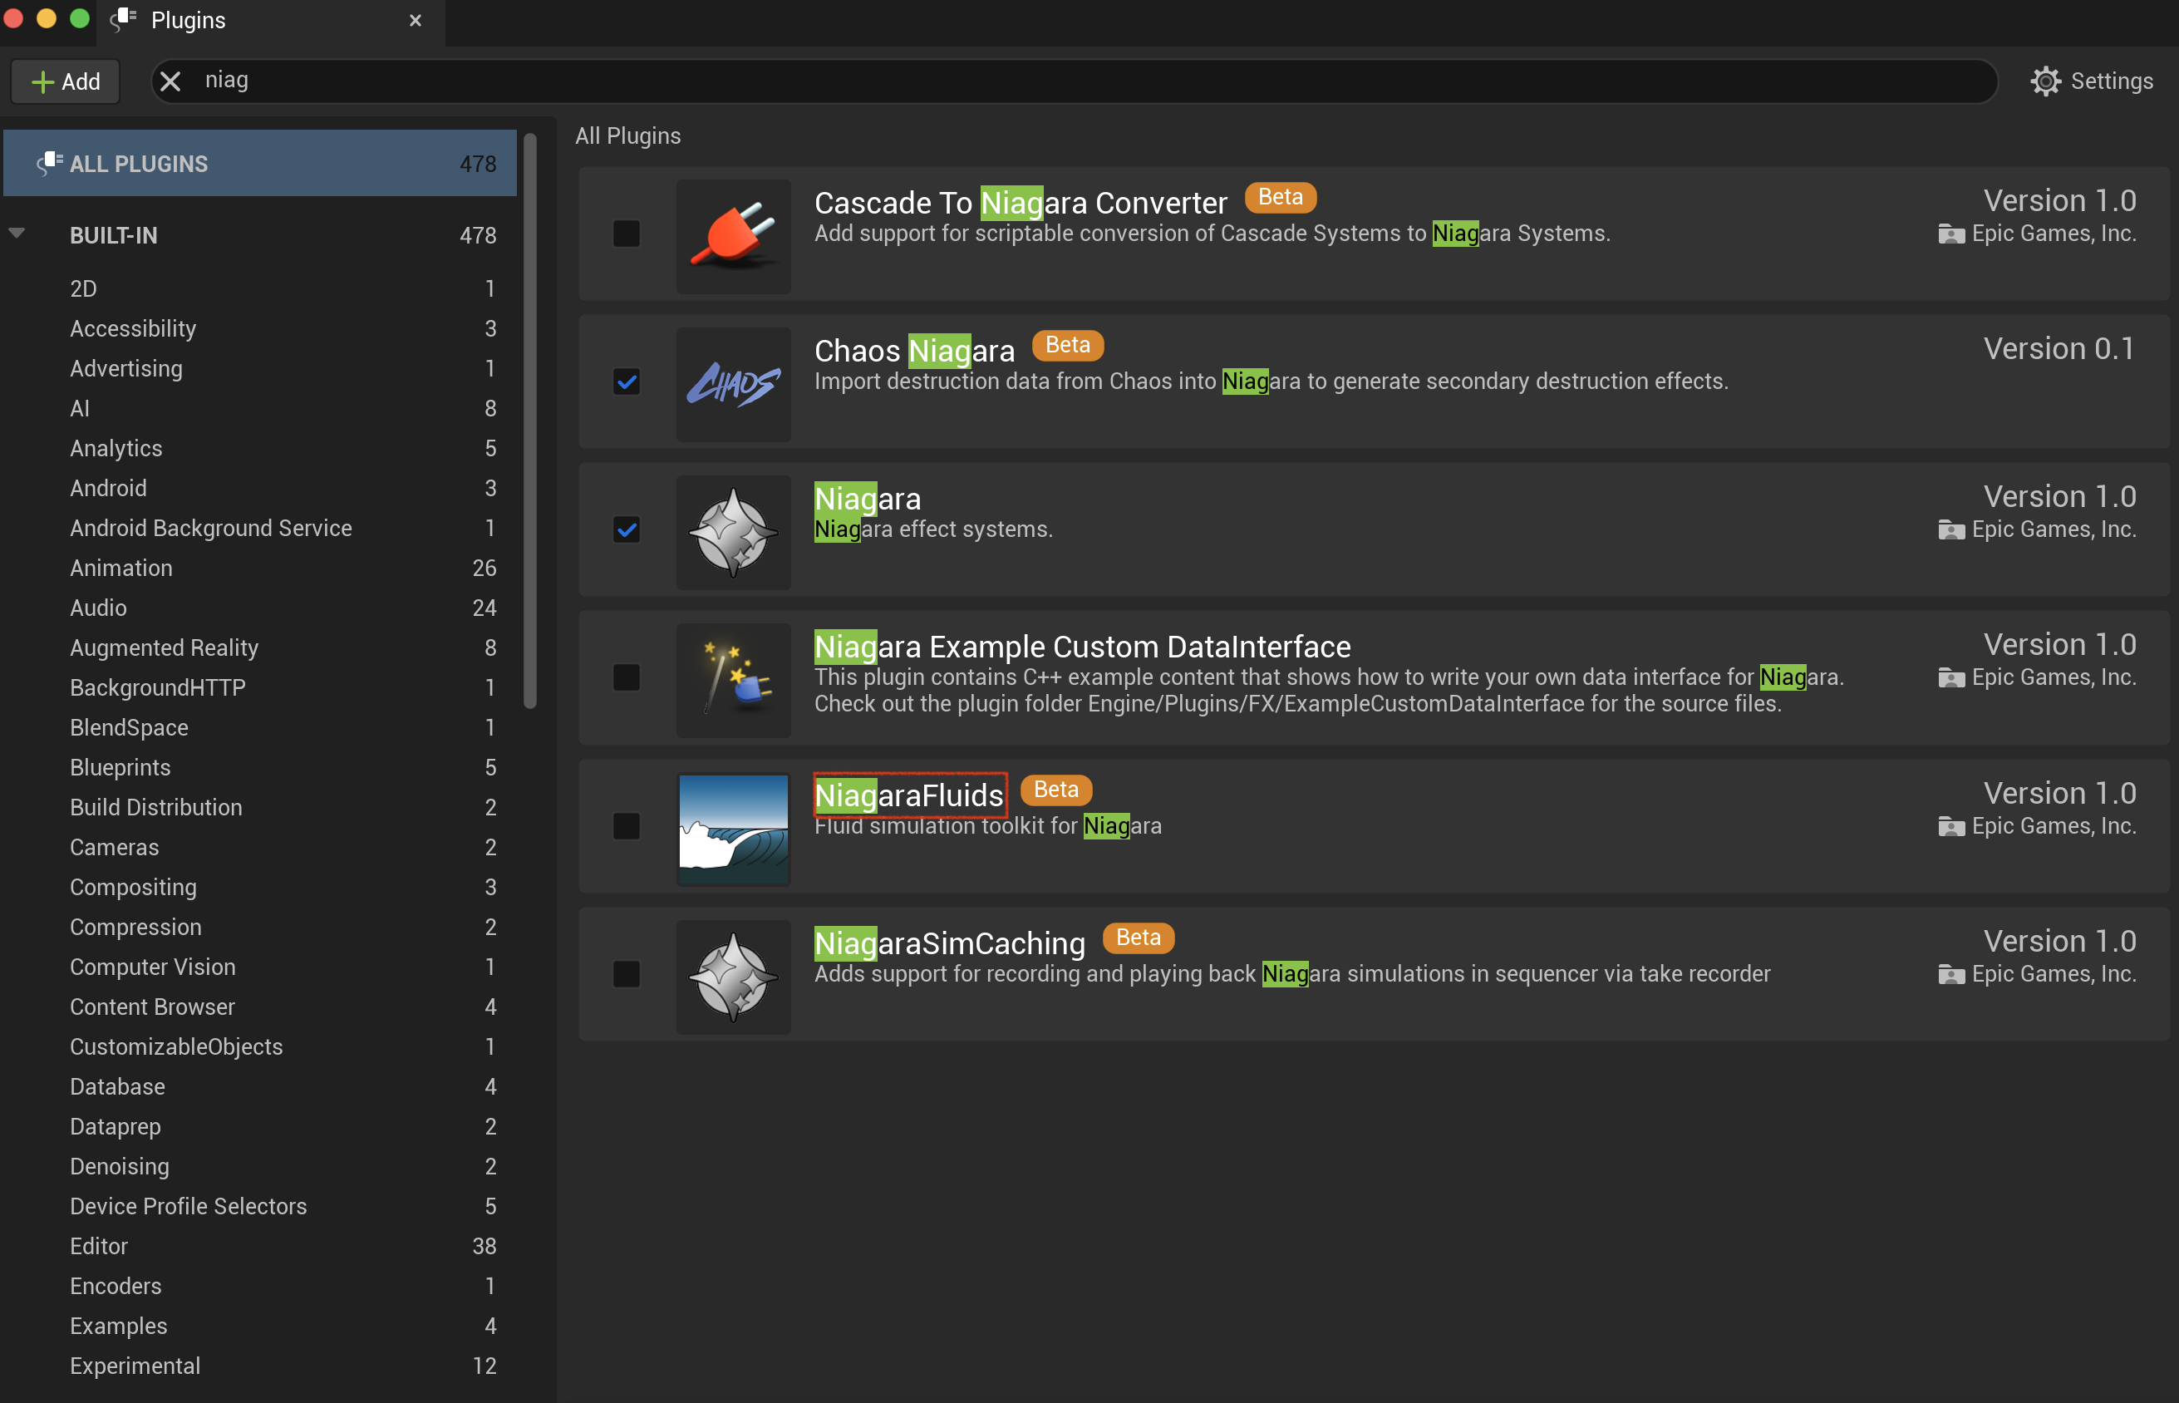
Task: Select the Examples category
Action: pos(259,1327)
